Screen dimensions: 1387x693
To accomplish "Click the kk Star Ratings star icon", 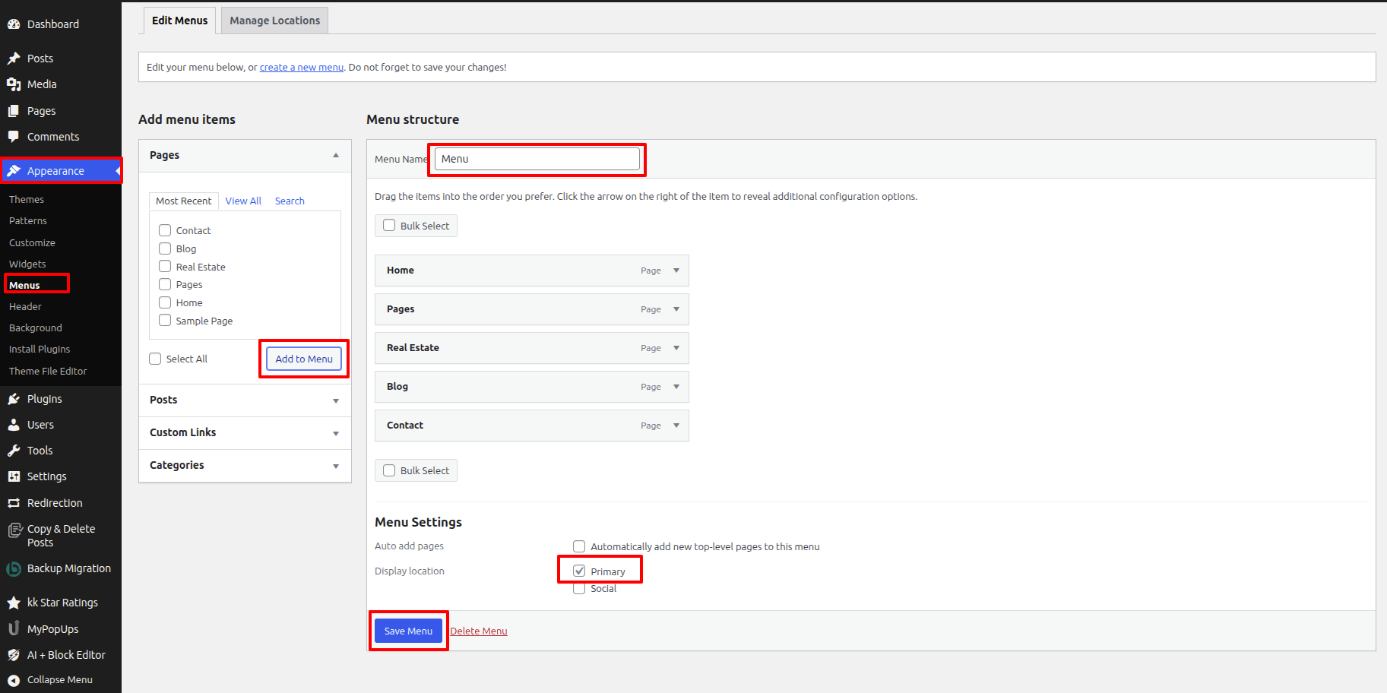I will pos(14,603).
